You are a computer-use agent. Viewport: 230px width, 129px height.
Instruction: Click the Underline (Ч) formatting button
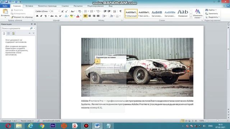pyautogui.click(x=46, y=16)
